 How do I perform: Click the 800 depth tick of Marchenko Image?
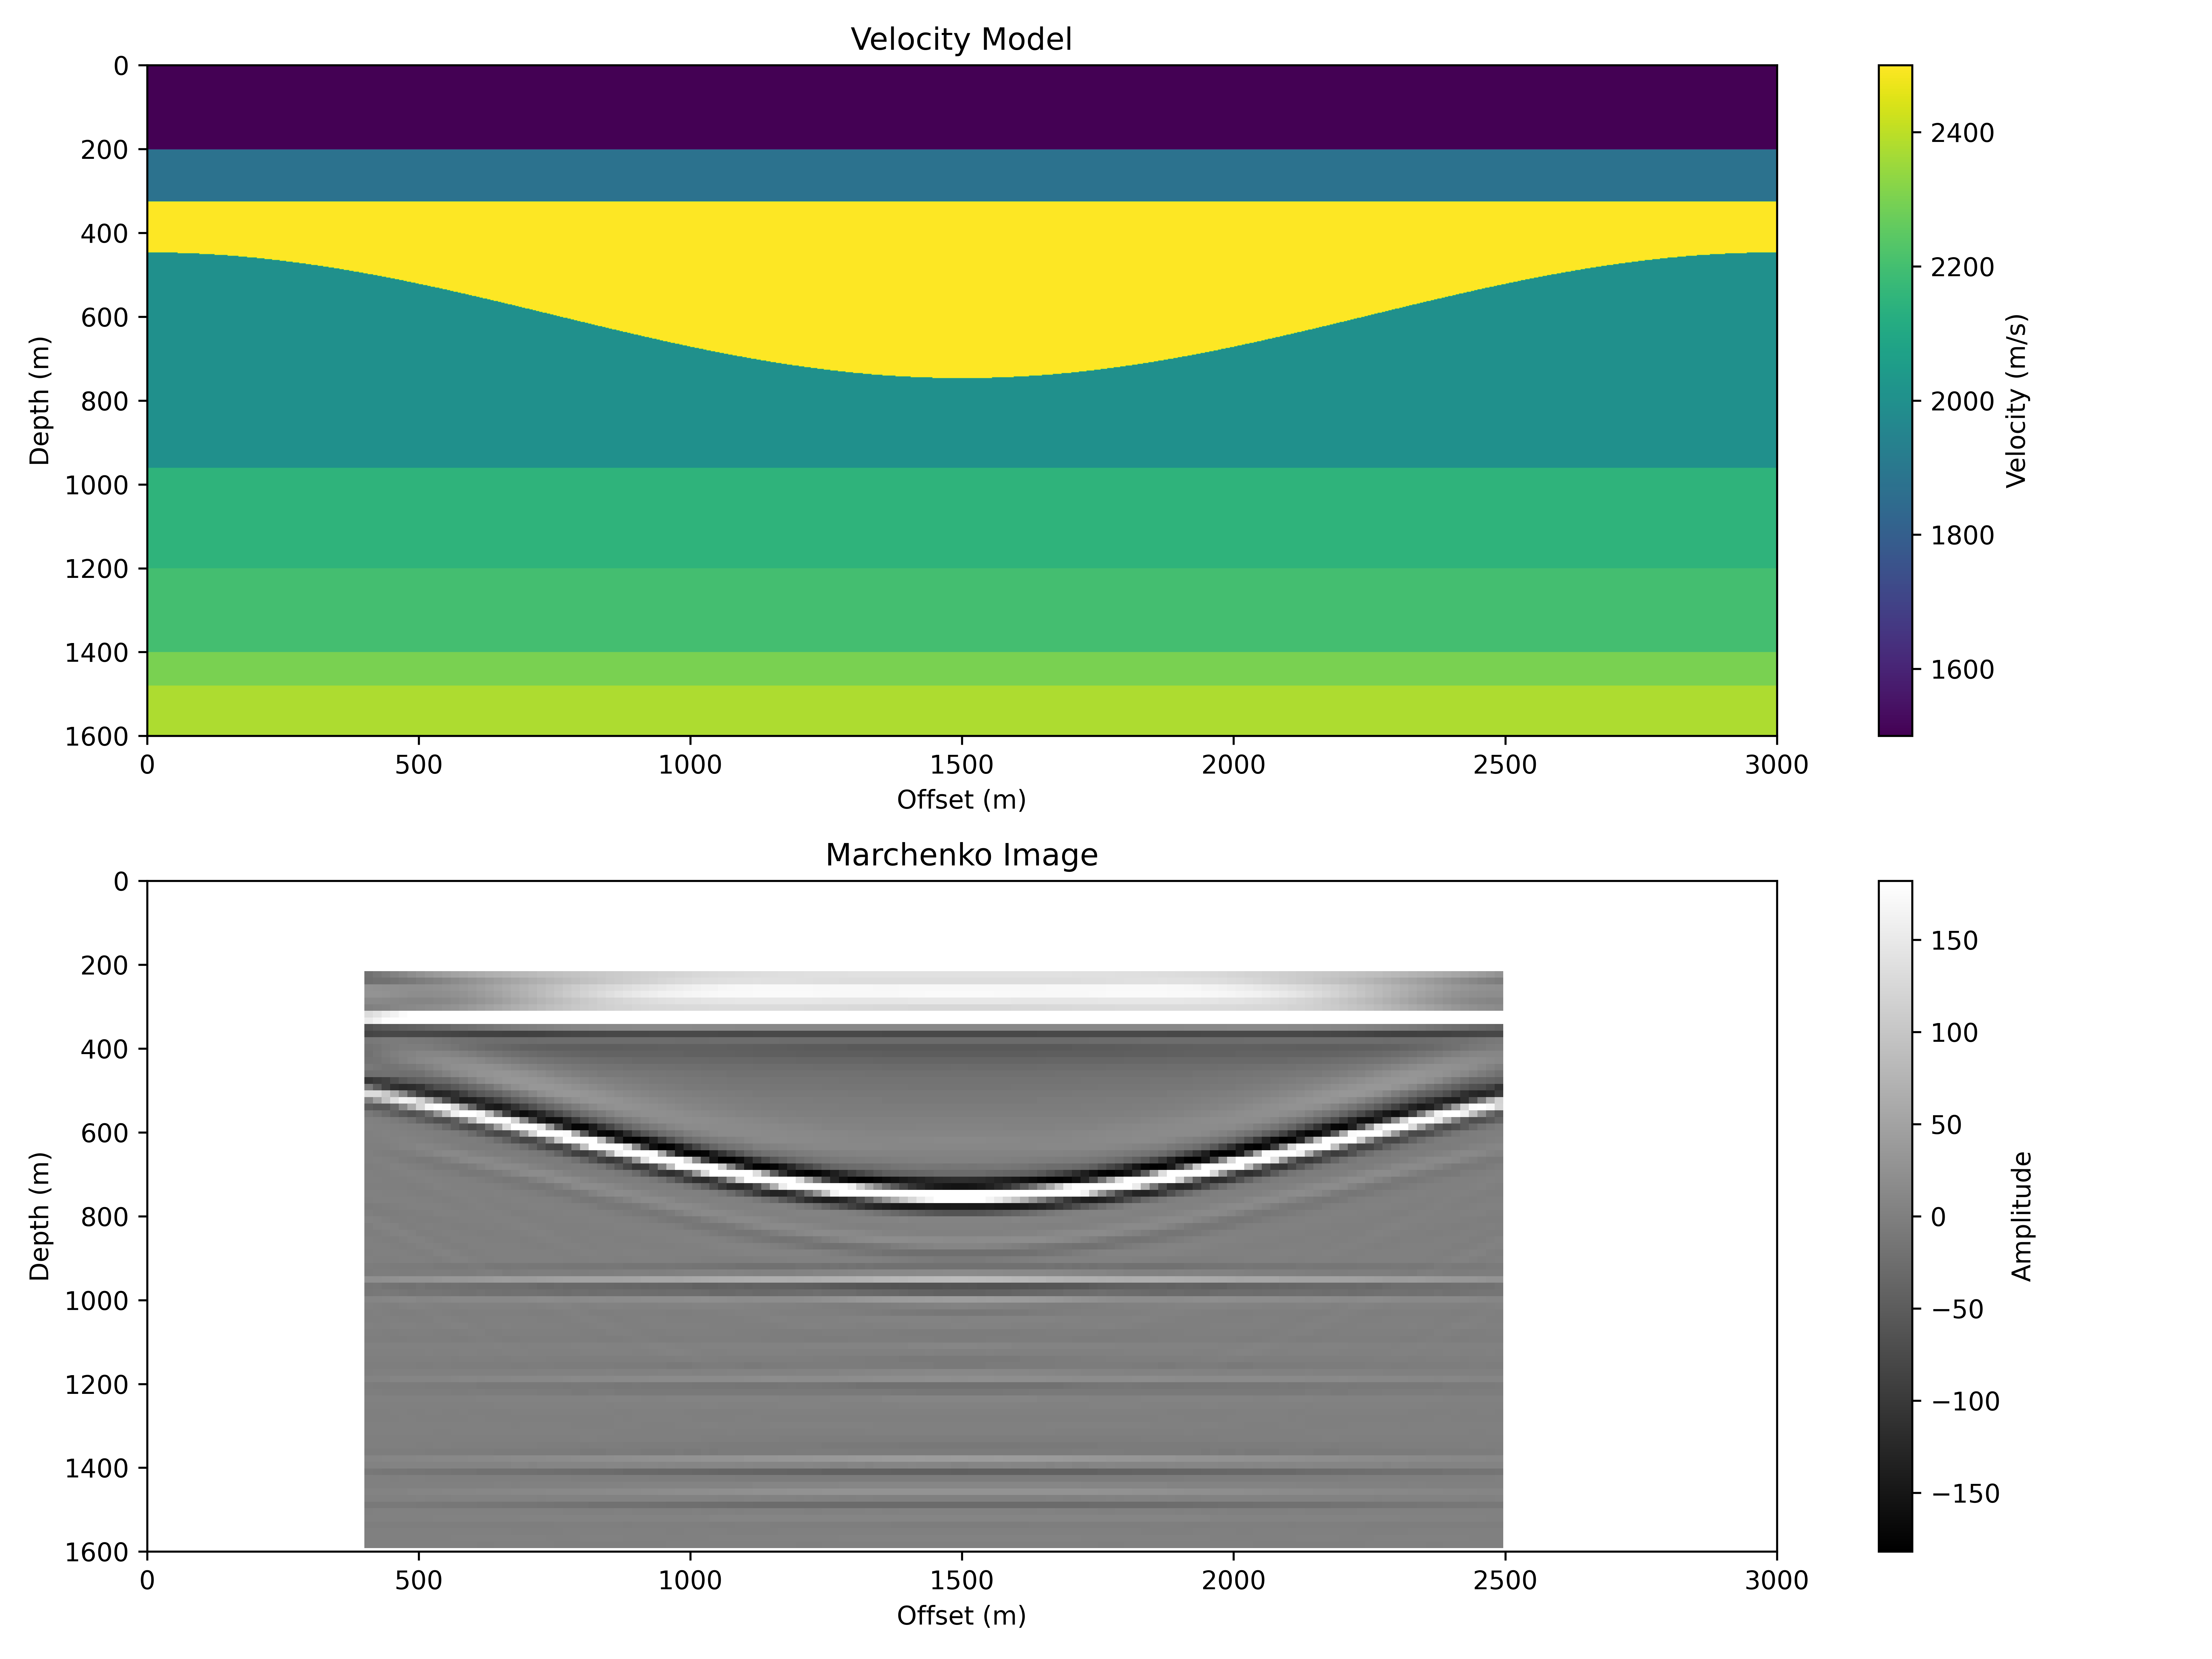tap(105, 1217)
